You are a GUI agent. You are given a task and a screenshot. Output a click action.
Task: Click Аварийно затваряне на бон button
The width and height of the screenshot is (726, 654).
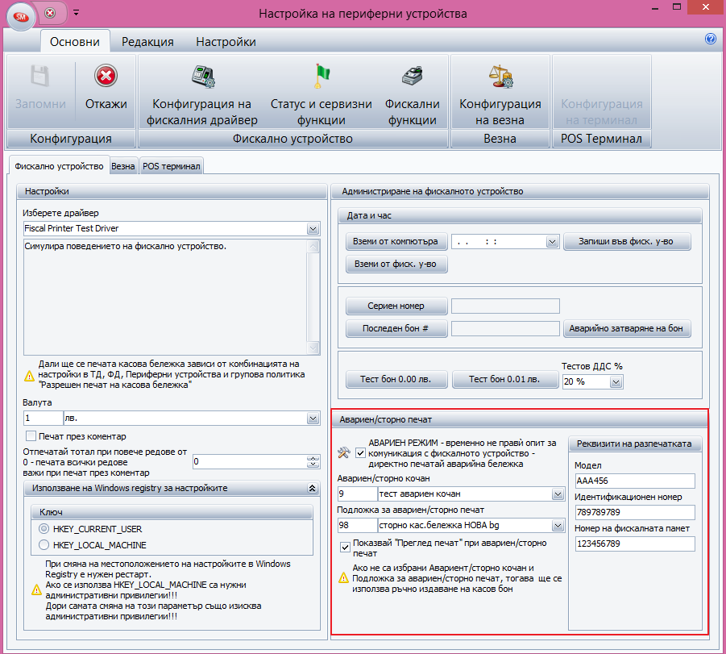click(627, 329)
